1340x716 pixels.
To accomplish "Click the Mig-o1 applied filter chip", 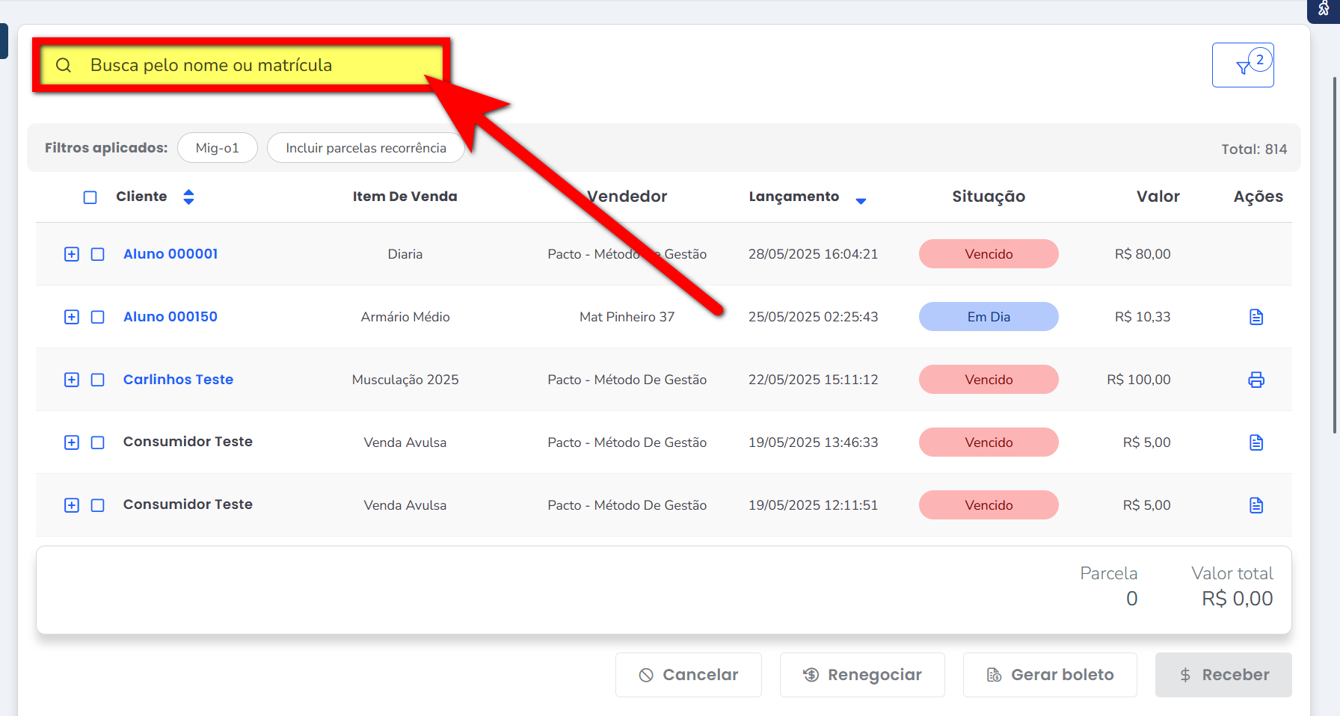I will click(x=218, y=148).
